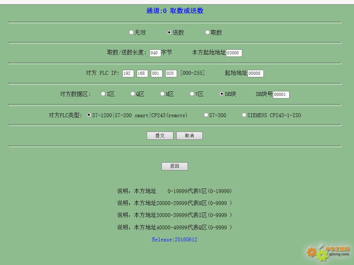Choose Q区 as the remote data area
This screenshot has height=265, width=354.
[133, 94]
